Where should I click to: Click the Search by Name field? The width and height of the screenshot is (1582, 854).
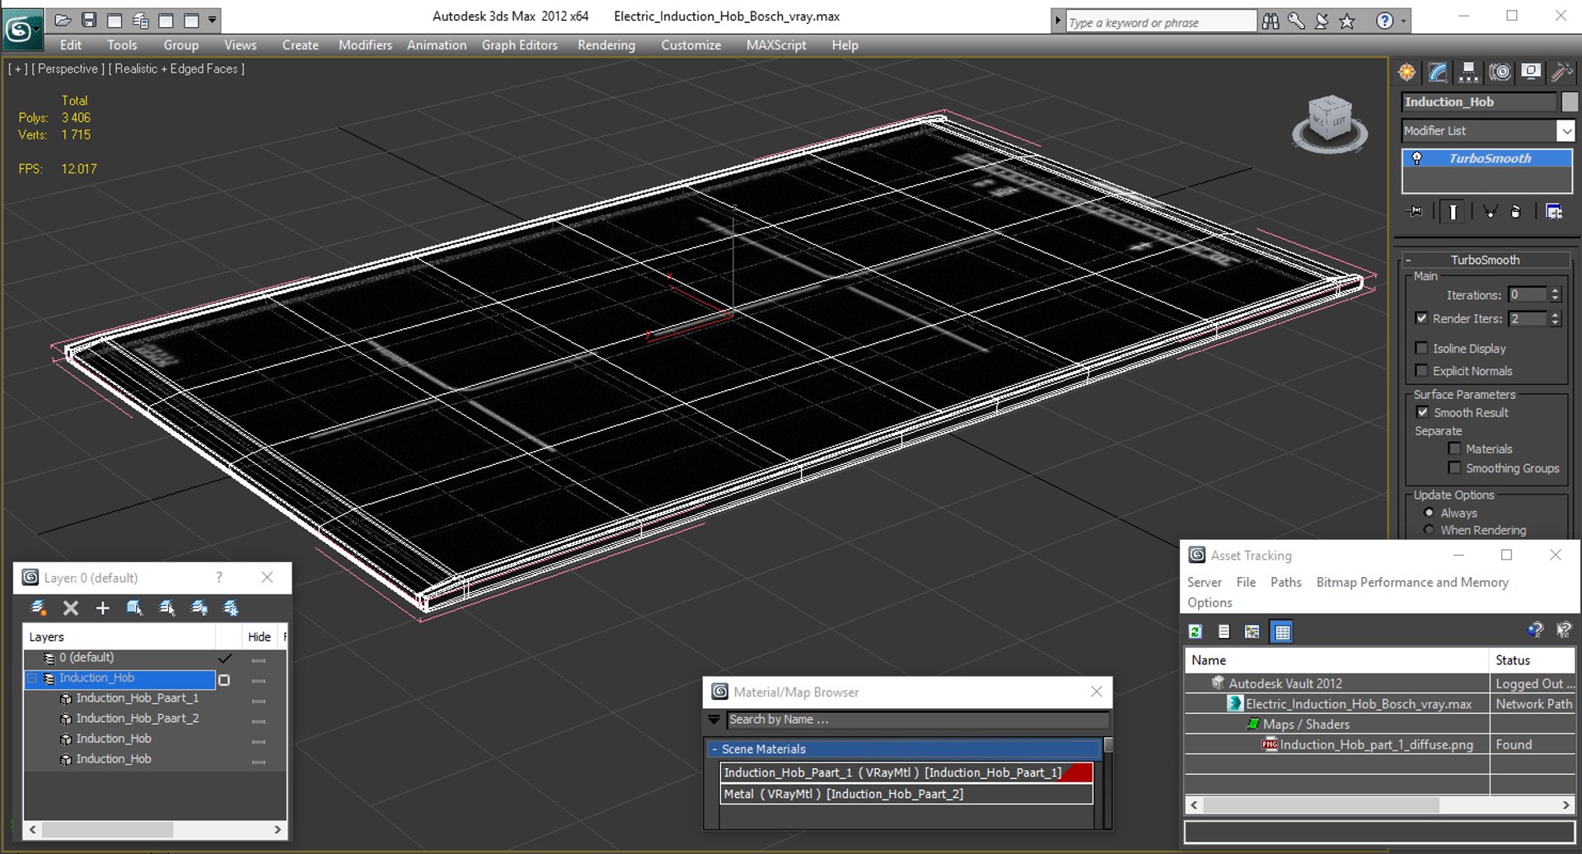click(916, 720)
